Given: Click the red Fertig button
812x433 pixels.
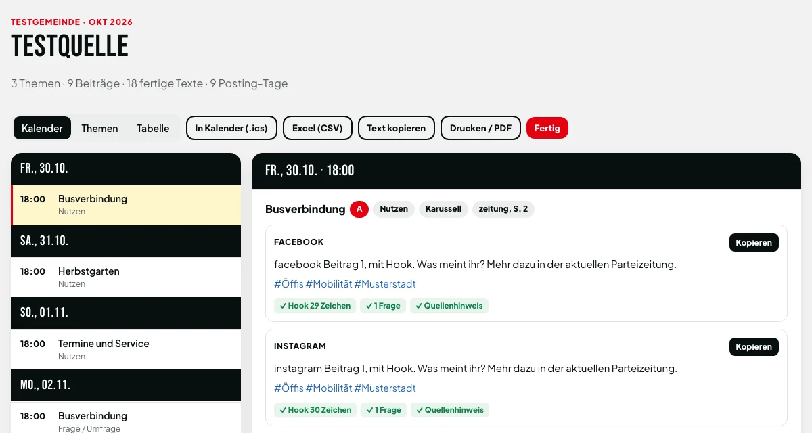Looking at the screenshot, I should click(x=547, y=128).
